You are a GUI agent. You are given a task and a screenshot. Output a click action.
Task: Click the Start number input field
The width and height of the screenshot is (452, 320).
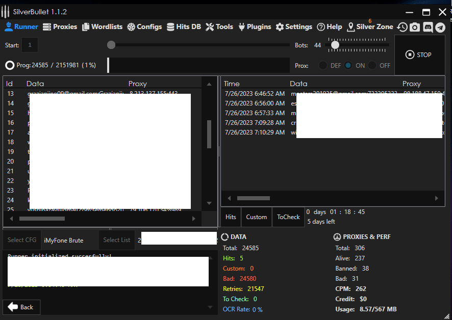[30, 45]
